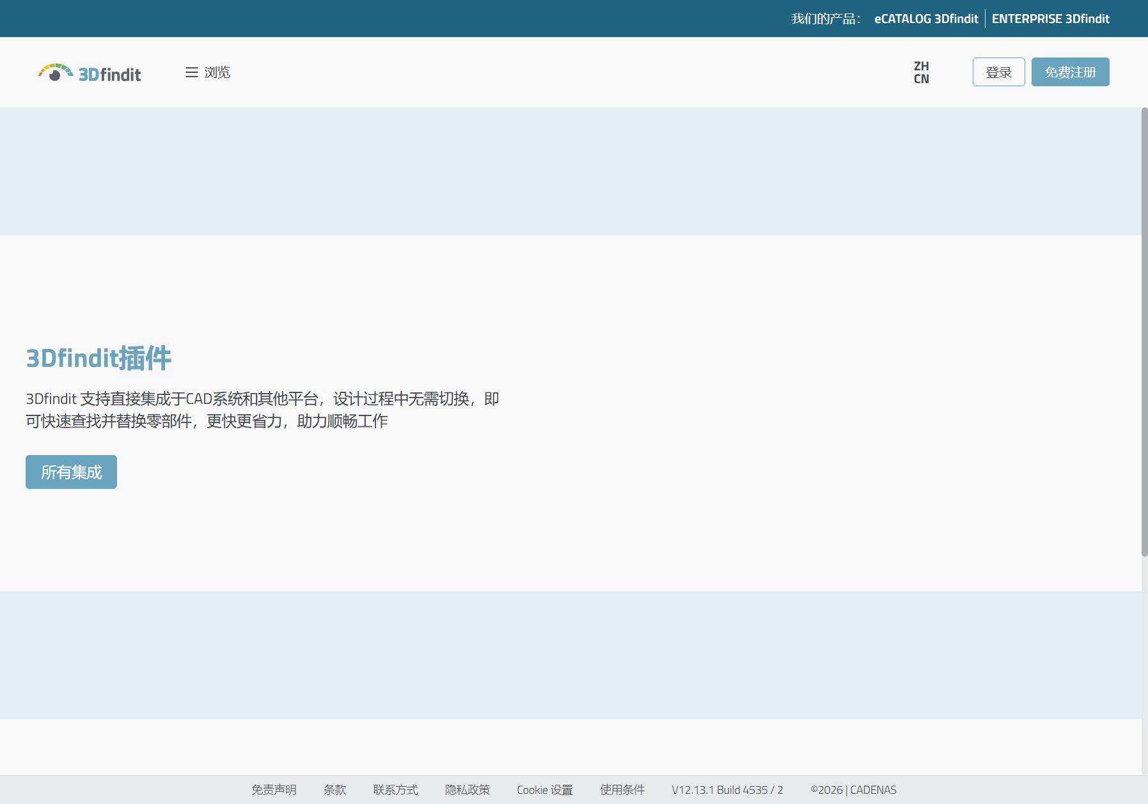
Task: Click the 所有集成 button
Action: 71,472
